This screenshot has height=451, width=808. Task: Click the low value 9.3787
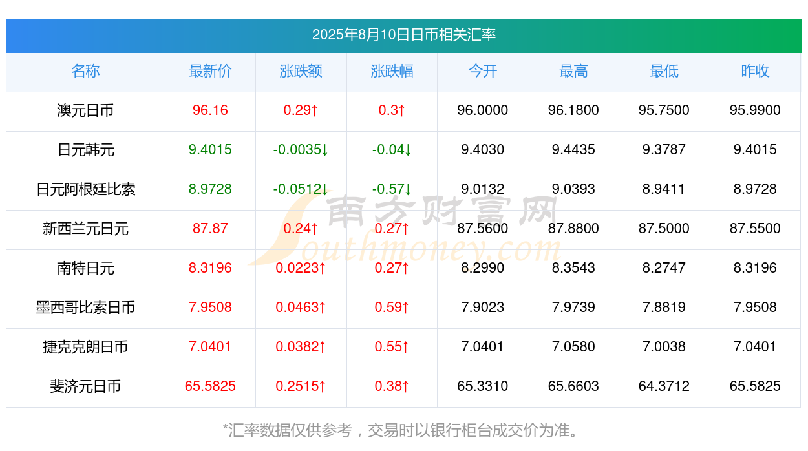[664, 150]
